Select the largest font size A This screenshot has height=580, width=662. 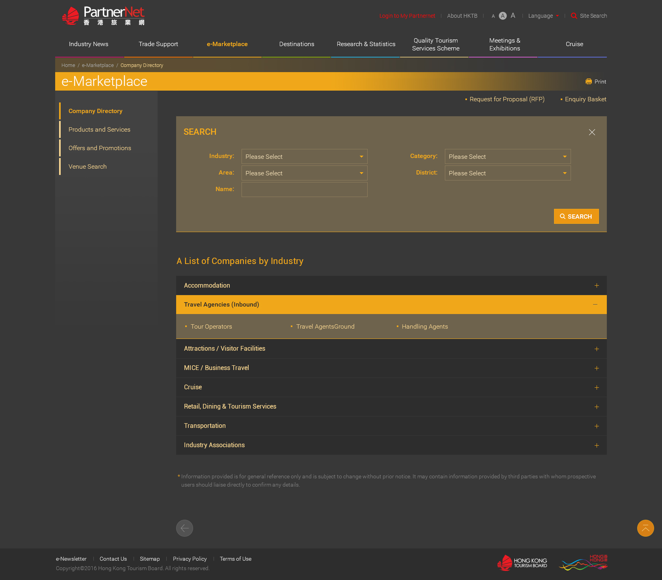coord(513,16)
